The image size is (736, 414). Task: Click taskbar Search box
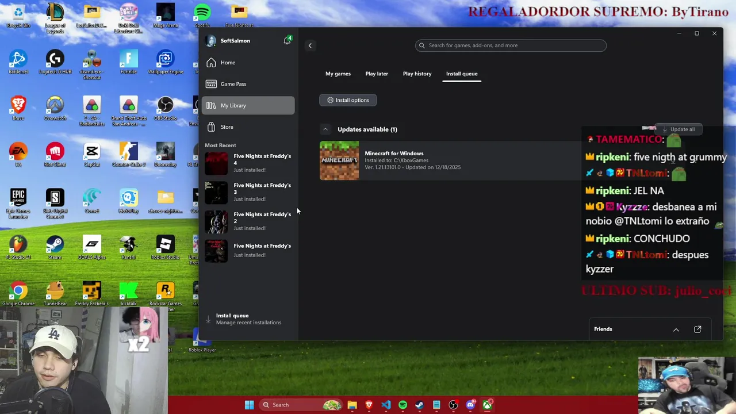pyautogui.click(x=299, y=405)
